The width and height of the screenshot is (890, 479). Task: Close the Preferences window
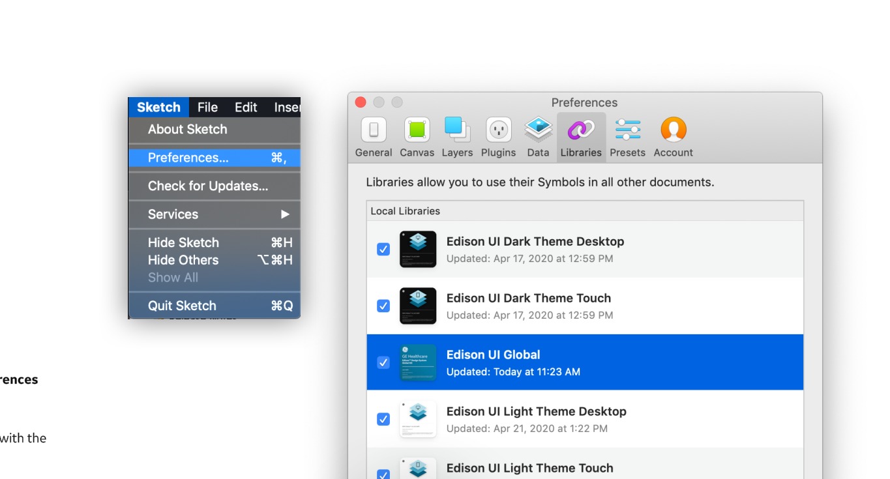click(x=361, y=102)
